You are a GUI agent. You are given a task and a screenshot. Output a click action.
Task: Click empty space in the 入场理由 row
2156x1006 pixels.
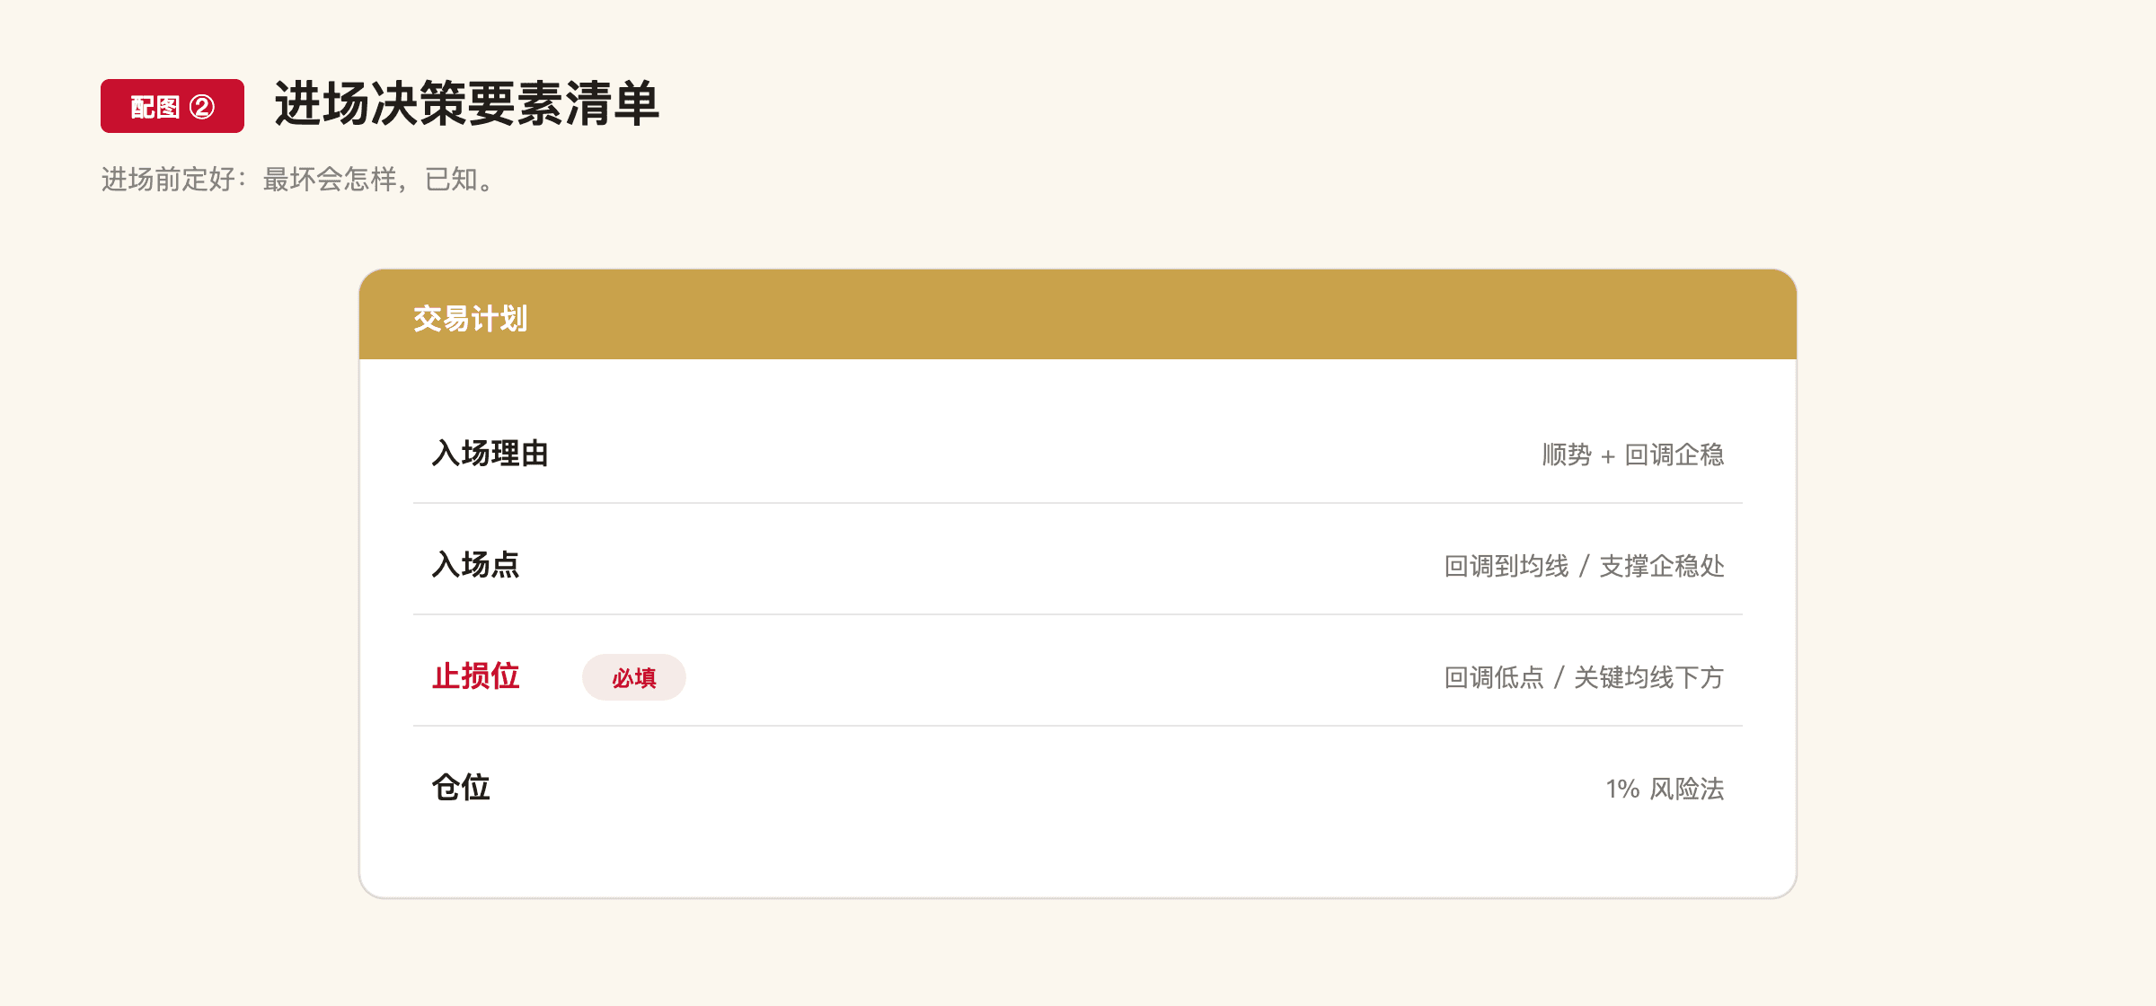[1042, 454]
